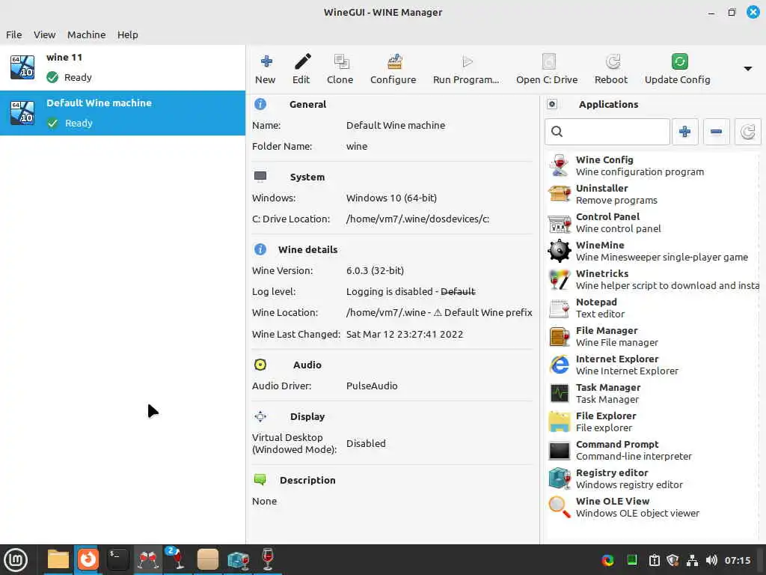Click the volume icon in system tray
The height and width of the screenshot is (575, 766).
[x=711, y=560]
